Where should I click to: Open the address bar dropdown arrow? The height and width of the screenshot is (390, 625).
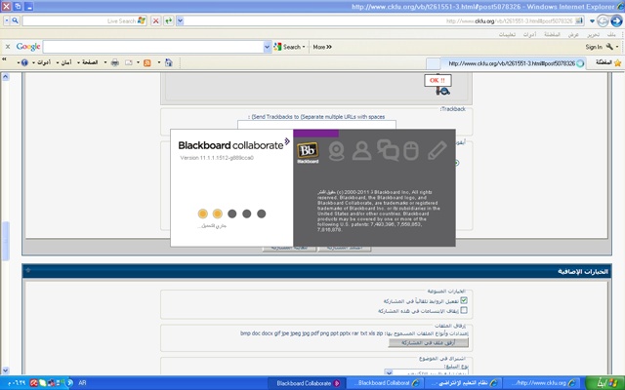180,20
